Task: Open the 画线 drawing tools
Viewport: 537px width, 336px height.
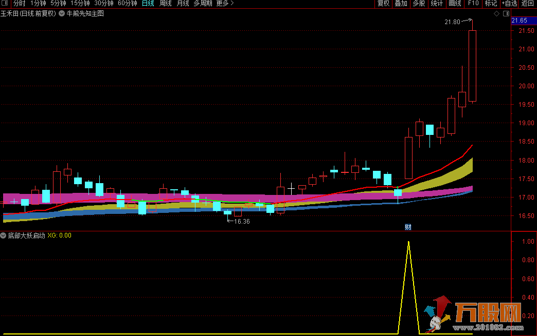Action: pos(455,4)
